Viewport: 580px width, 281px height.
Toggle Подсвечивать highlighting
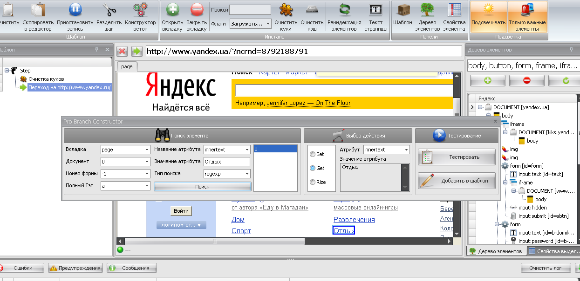coord(489,16)
